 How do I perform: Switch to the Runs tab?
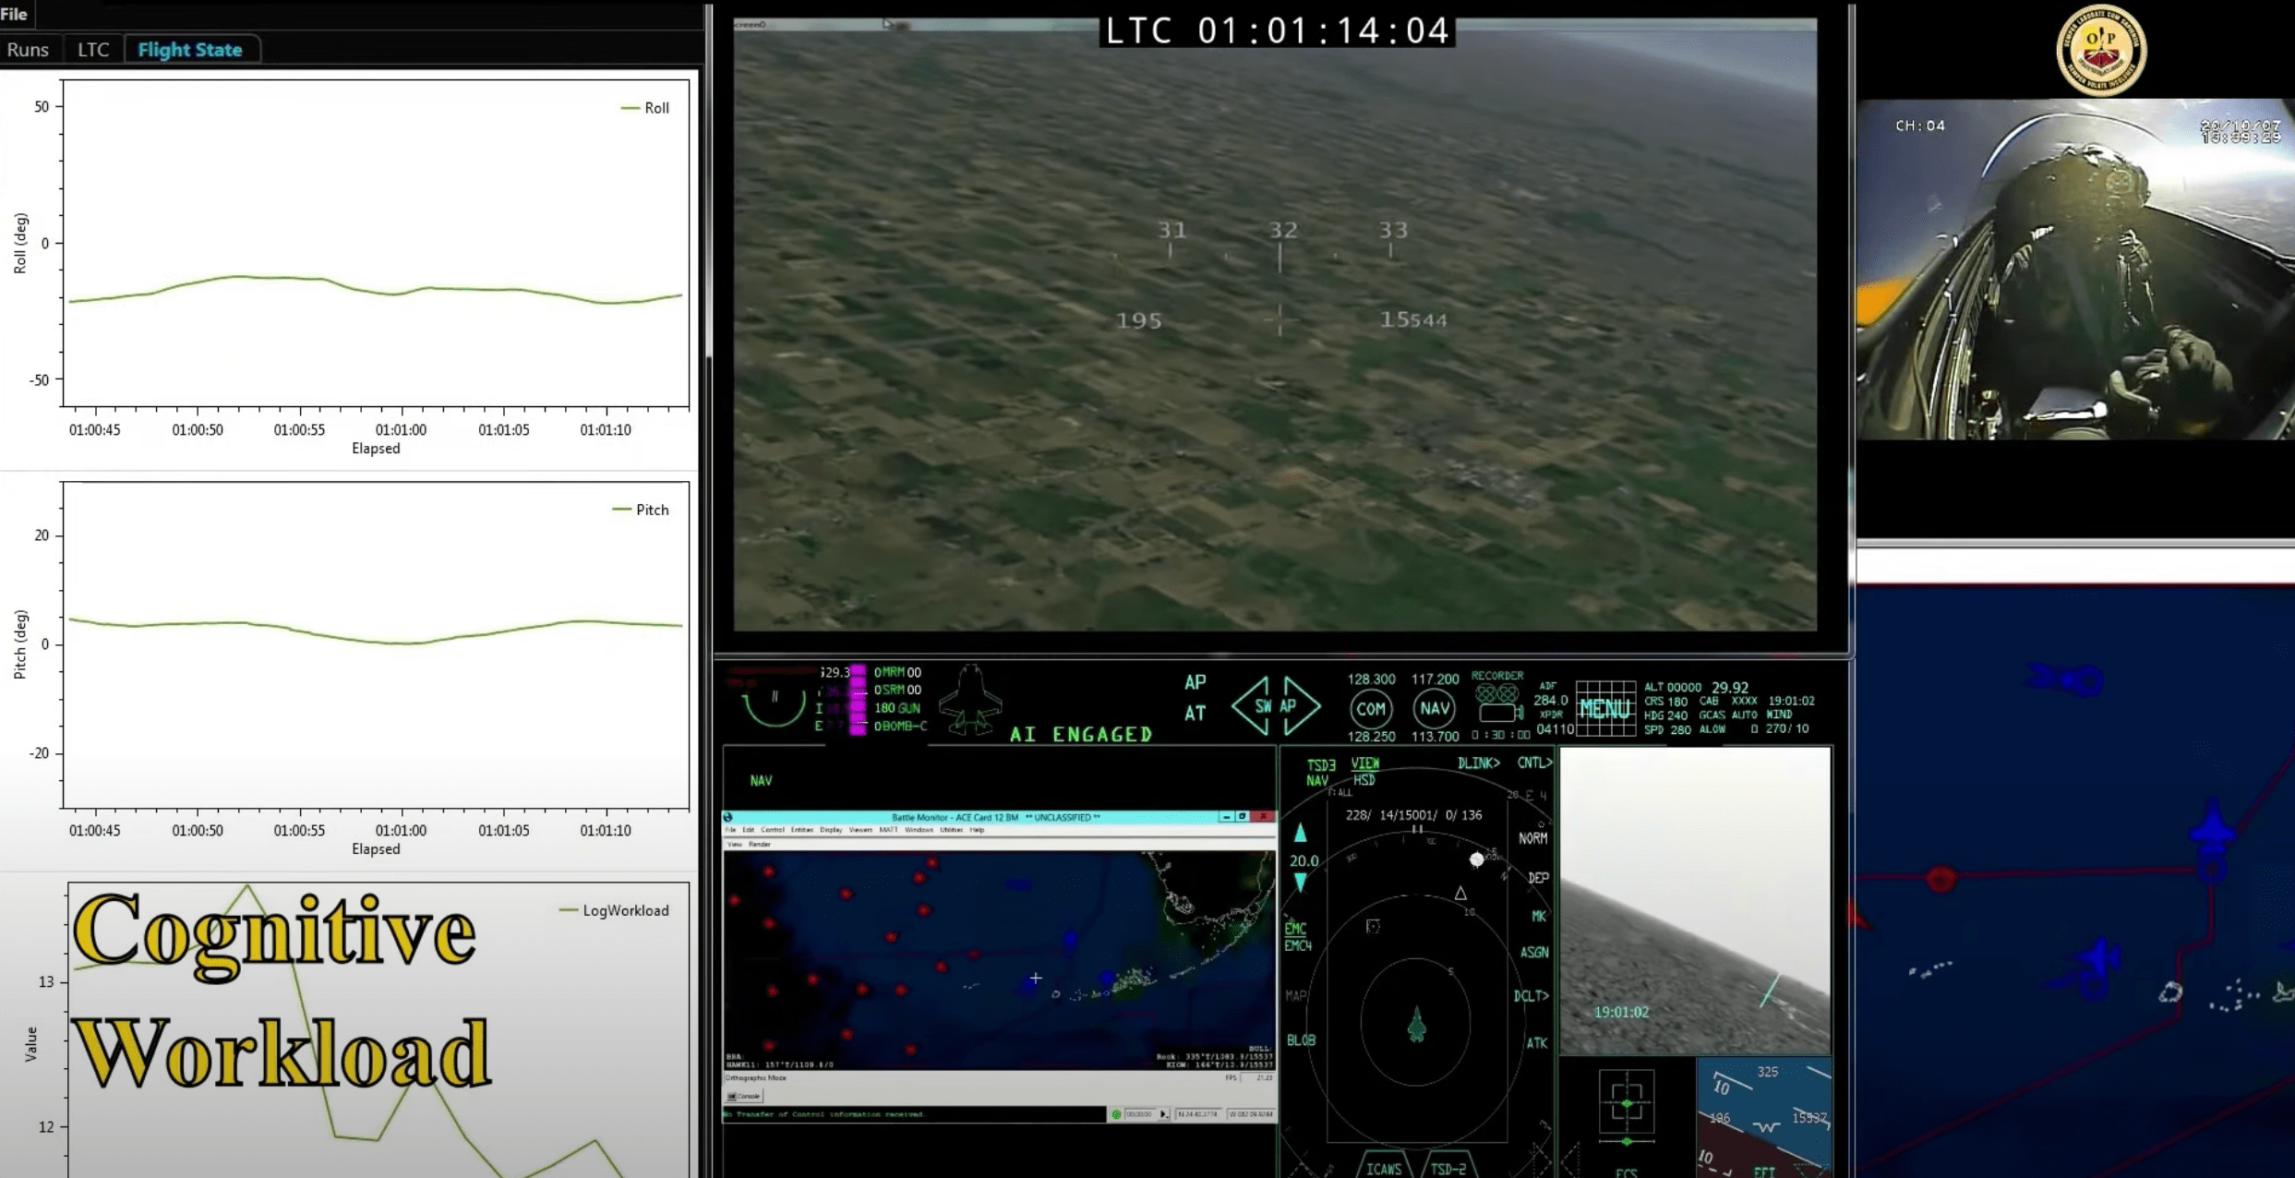[28, 50]
